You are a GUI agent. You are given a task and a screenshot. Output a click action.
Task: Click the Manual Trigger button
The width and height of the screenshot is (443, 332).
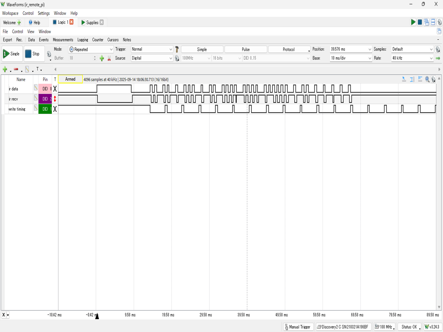[298, 327]
